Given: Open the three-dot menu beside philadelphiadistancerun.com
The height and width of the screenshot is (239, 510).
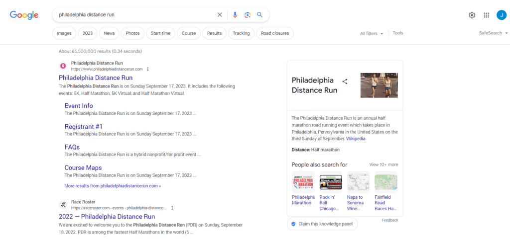Looking at the screenshot, I should tap(148, 69).
